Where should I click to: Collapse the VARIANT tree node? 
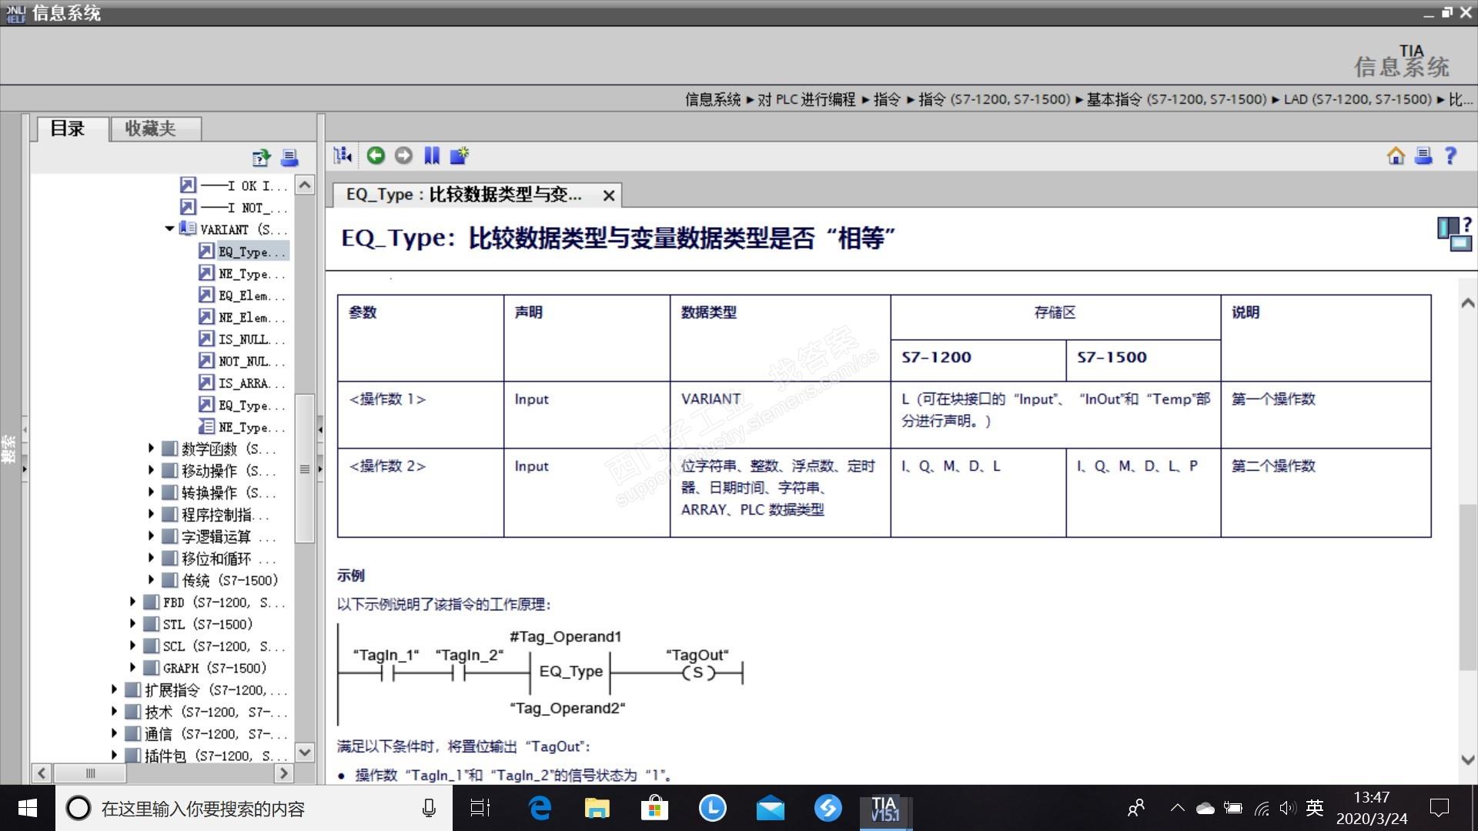(169, 229)
